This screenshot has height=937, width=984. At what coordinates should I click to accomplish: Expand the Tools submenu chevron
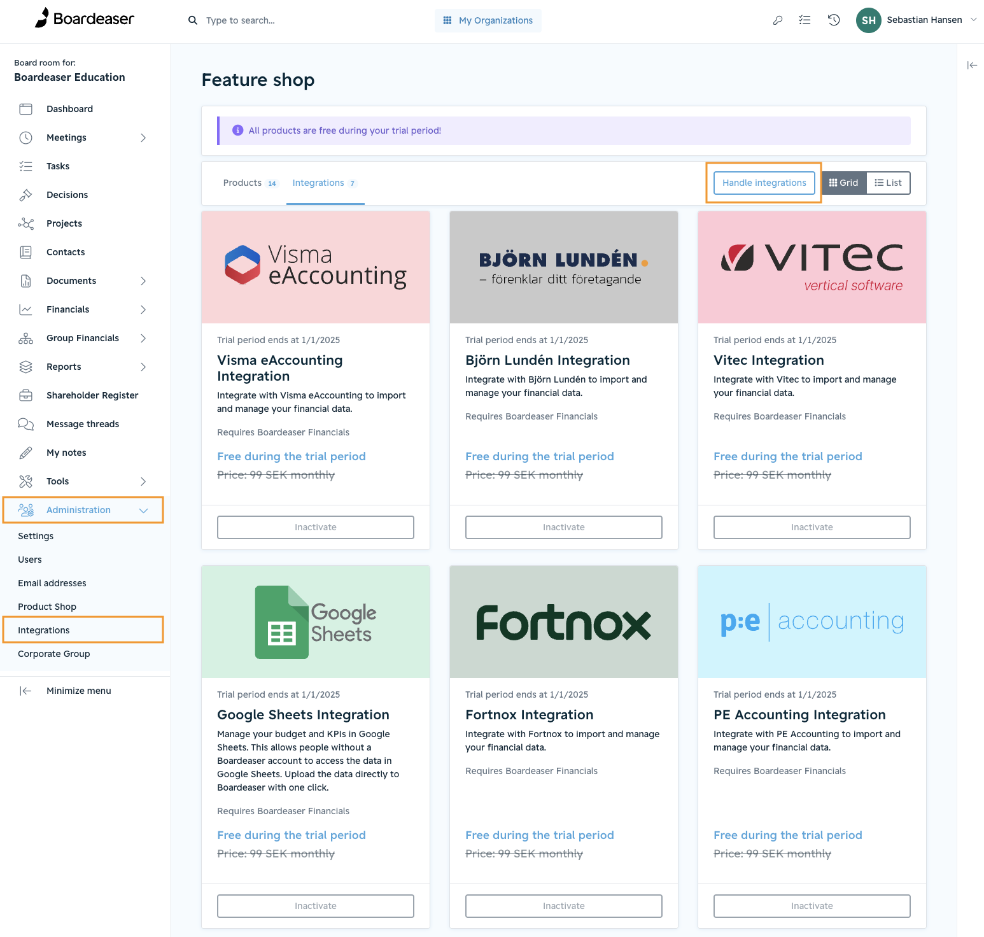click(x=143, y=481)
